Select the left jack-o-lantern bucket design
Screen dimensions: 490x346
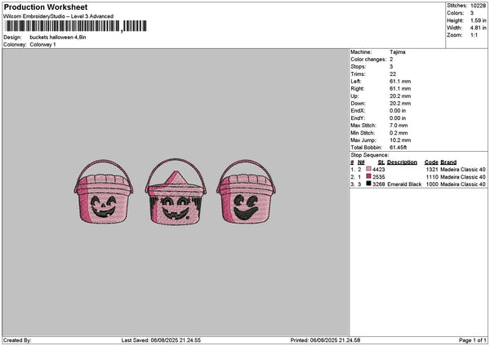(x=104, y=192)
